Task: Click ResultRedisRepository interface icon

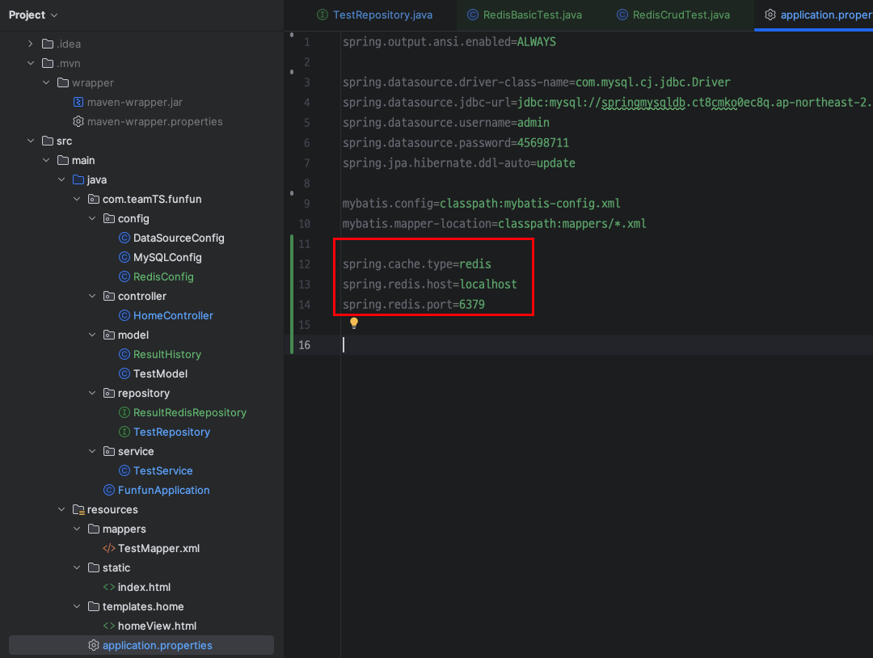Action: pyautogui.click(x=124, y=412)
